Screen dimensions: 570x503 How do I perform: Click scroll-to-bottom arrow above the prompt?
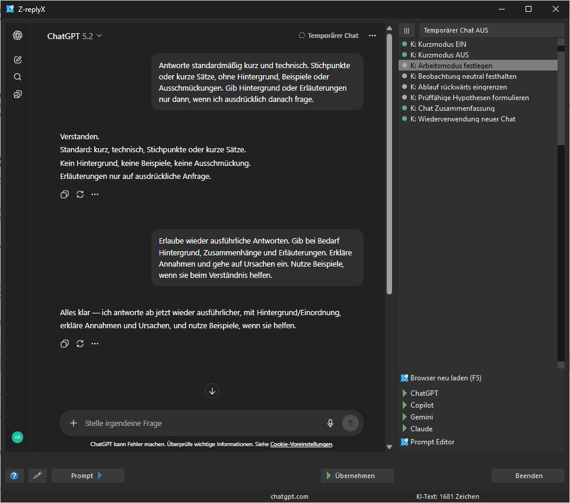tap(212, 390)
